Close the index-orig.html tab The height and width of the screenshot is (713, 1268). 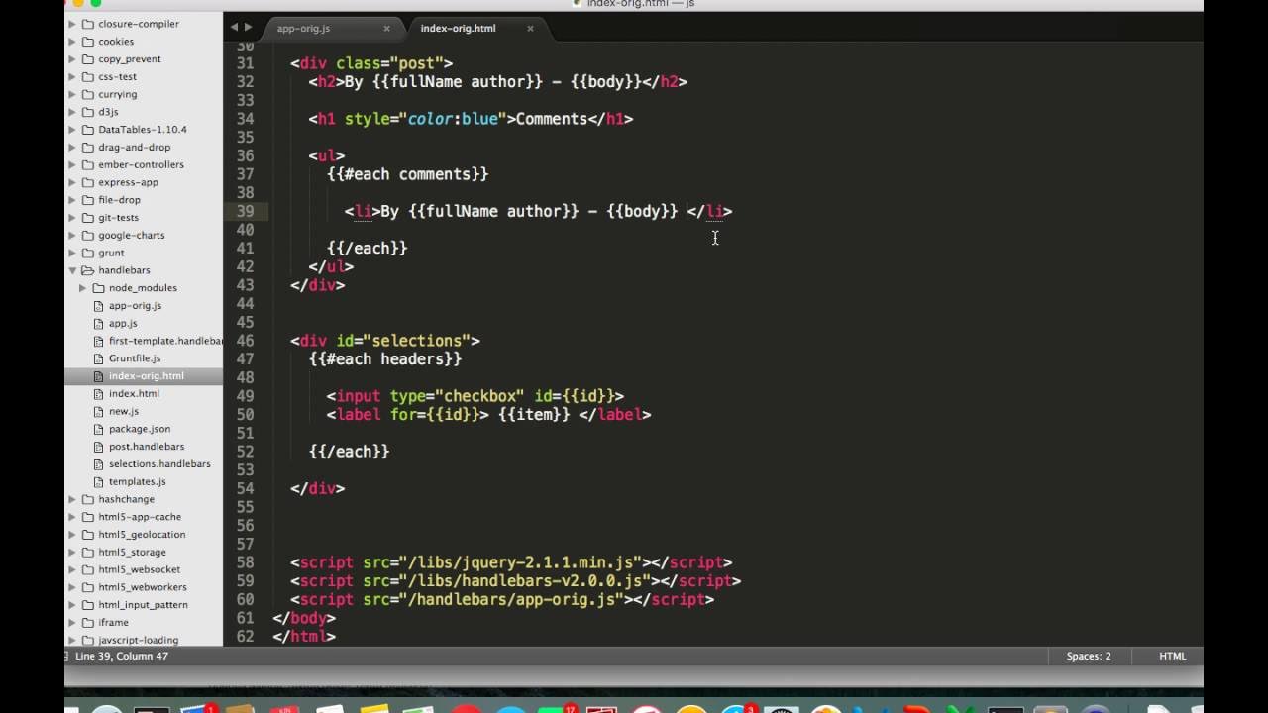pos(530,29)
